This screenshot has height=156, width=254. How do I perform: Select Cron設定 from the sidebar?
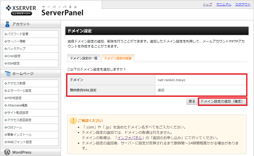(14, 56)
